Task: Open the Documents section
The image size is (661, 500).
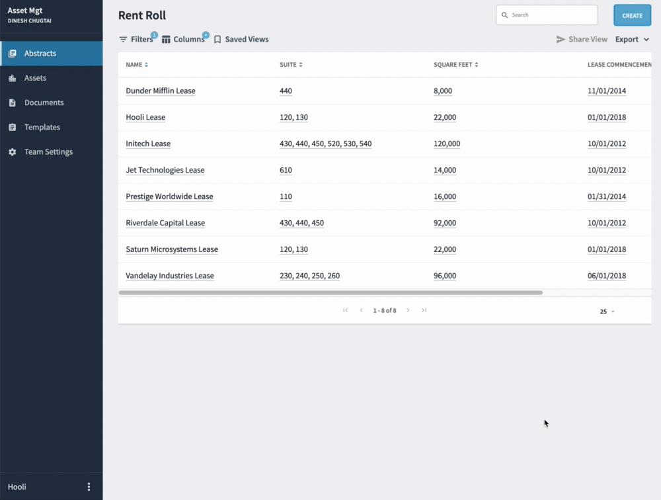Action: pos(52,103)
